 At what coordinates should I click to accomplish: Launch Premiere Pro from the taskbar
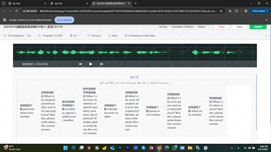[x=128, y=148]
